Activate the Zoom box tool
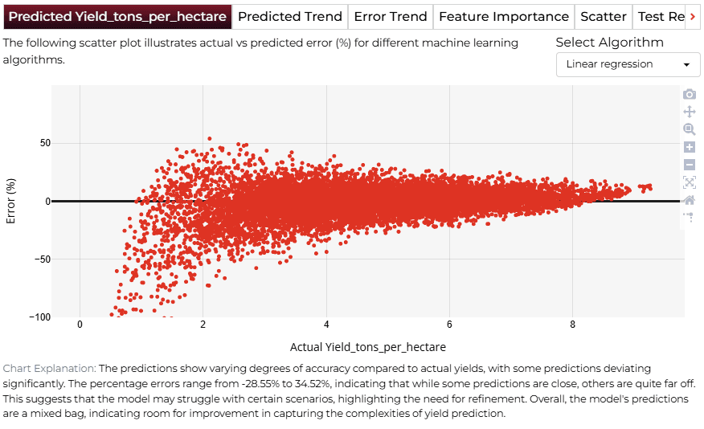The image size is (704, 429). pos(690,129)
